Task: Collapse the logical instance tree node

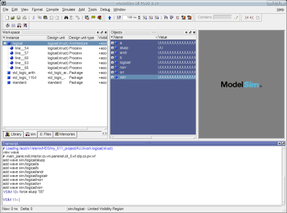Action: [5, 43]
